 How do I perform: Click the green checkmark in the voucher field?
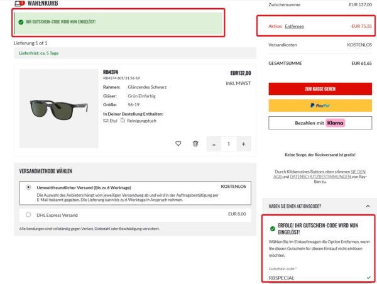coord(368,278)
